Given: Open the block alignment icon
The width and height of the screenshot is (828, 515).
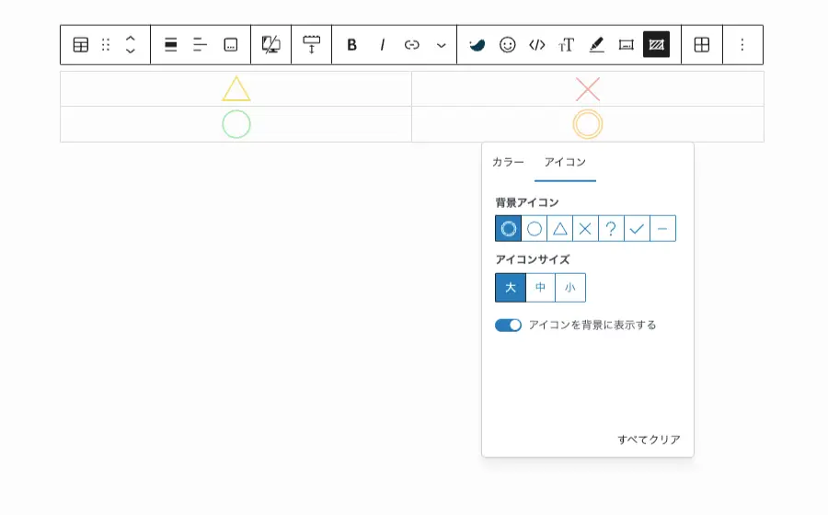Looking at the screenshot, I should pyautogui.click(x=170, y=45).
